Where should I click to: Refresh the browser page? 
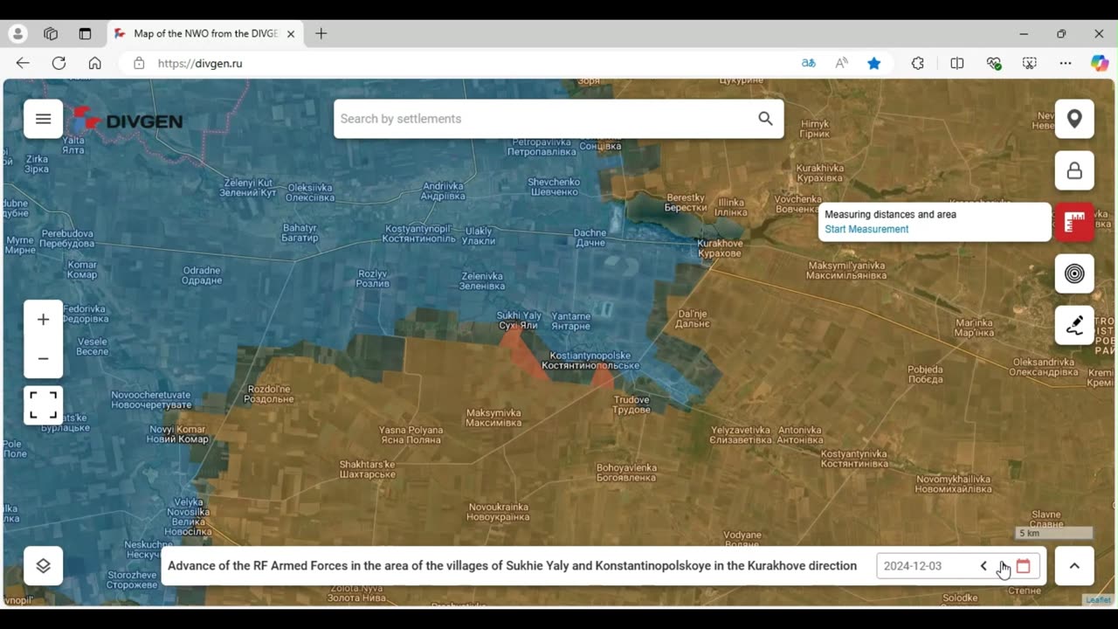(59, 63)
